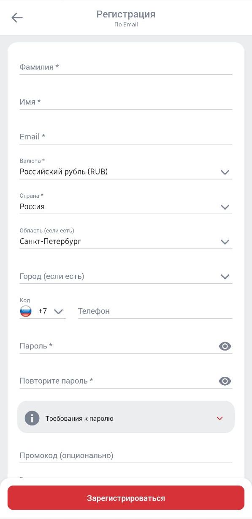Toggle visibility in Повторите пароль field
Image resolution: width=252 pixels, height=519 pixels.
[225, 381]
